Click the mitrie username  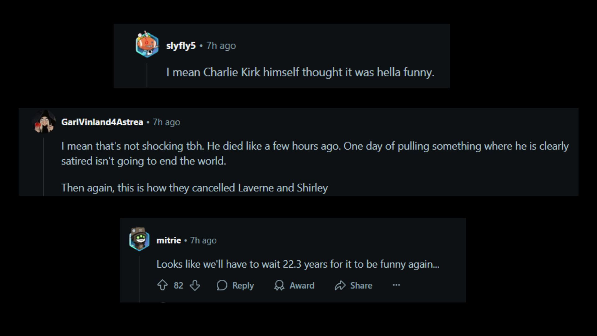point(169,240)
